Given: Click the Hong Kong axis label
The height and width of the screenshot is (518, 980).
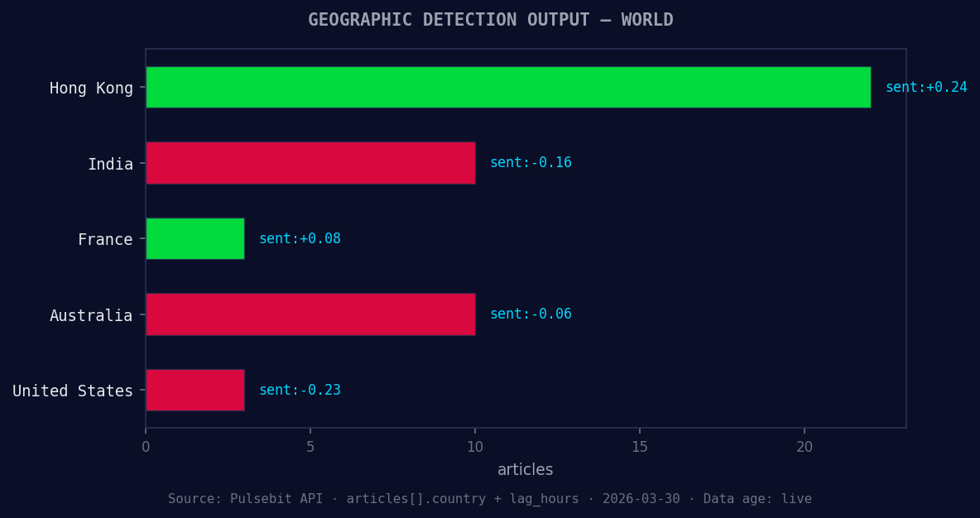Looking at the screenshot, I should (x=92, y=88).
